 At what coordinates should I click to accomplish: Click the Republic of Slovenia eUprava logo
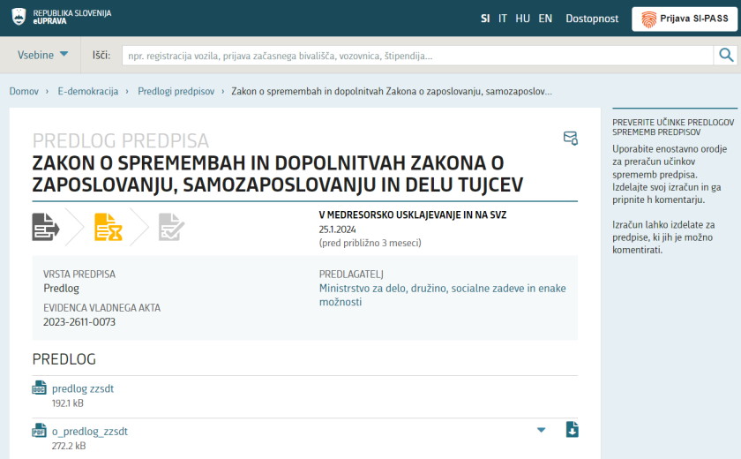click(x=61, y=17)
